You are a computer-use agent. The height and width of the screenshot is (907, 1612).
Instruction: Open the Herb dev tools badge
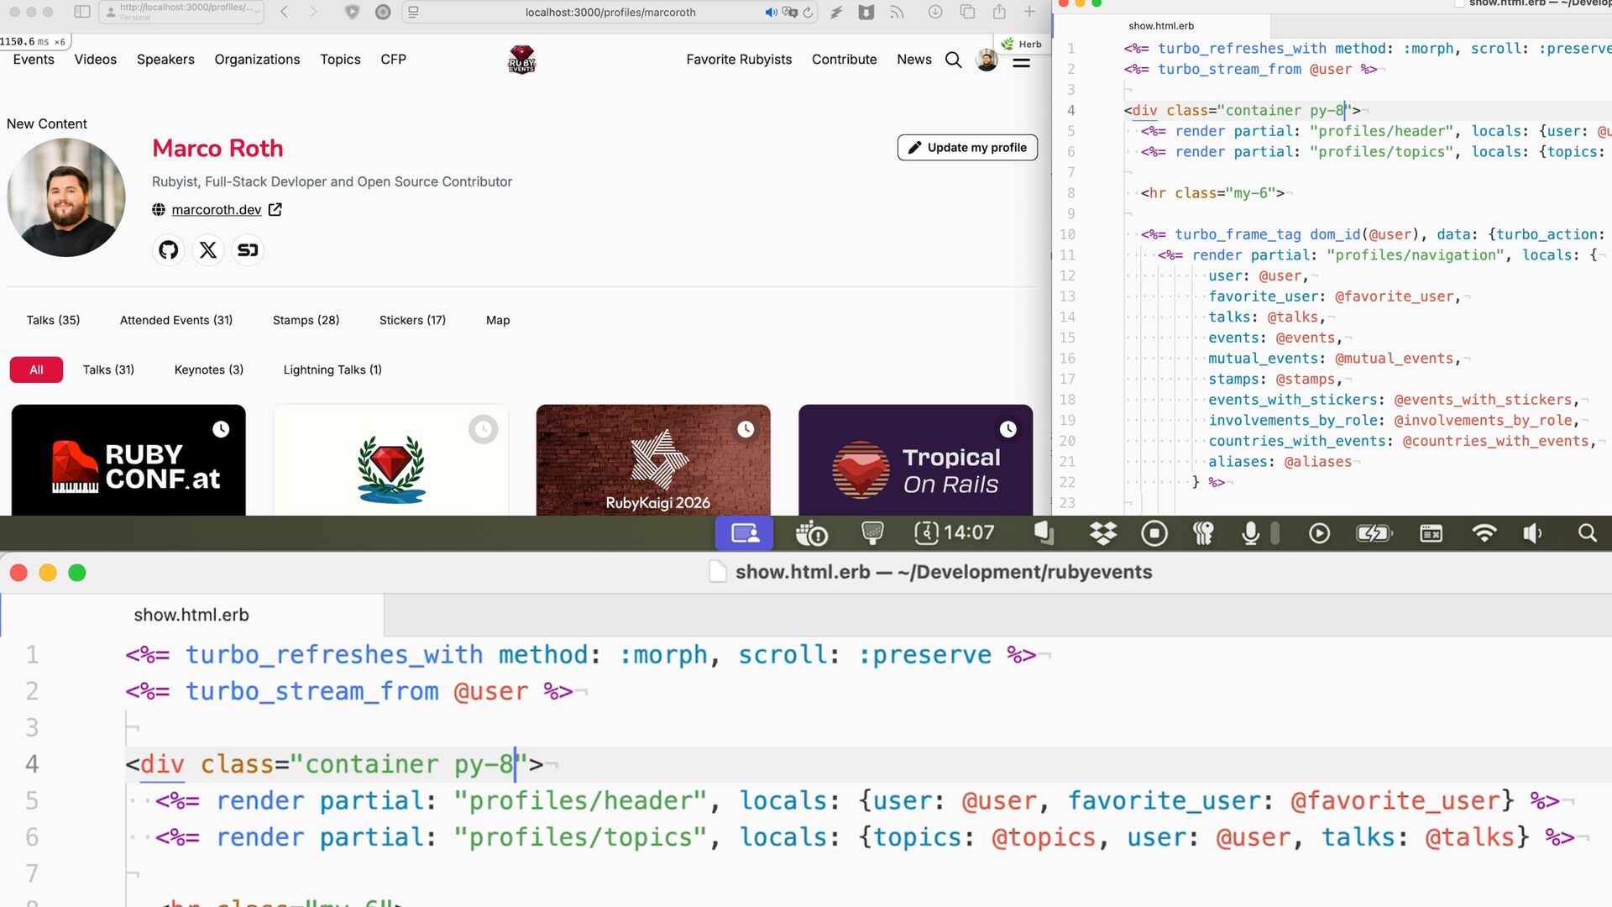[1022, 45]
